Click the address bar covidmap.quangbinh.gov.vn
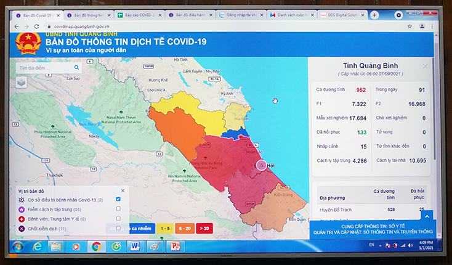Viewport: 452px width, 265px height. click(x=82, y=26)
